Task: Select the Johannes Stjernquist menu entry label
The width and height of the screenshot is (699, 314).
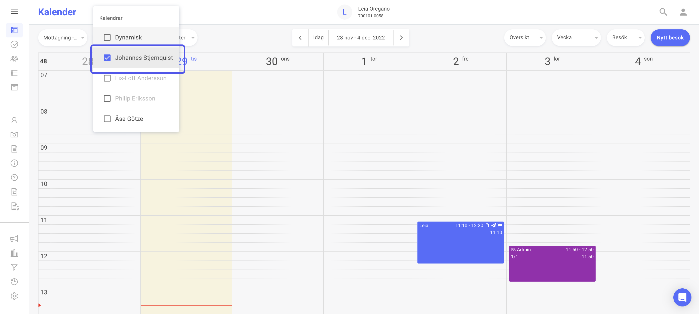Action: click(x=144, y=58)
